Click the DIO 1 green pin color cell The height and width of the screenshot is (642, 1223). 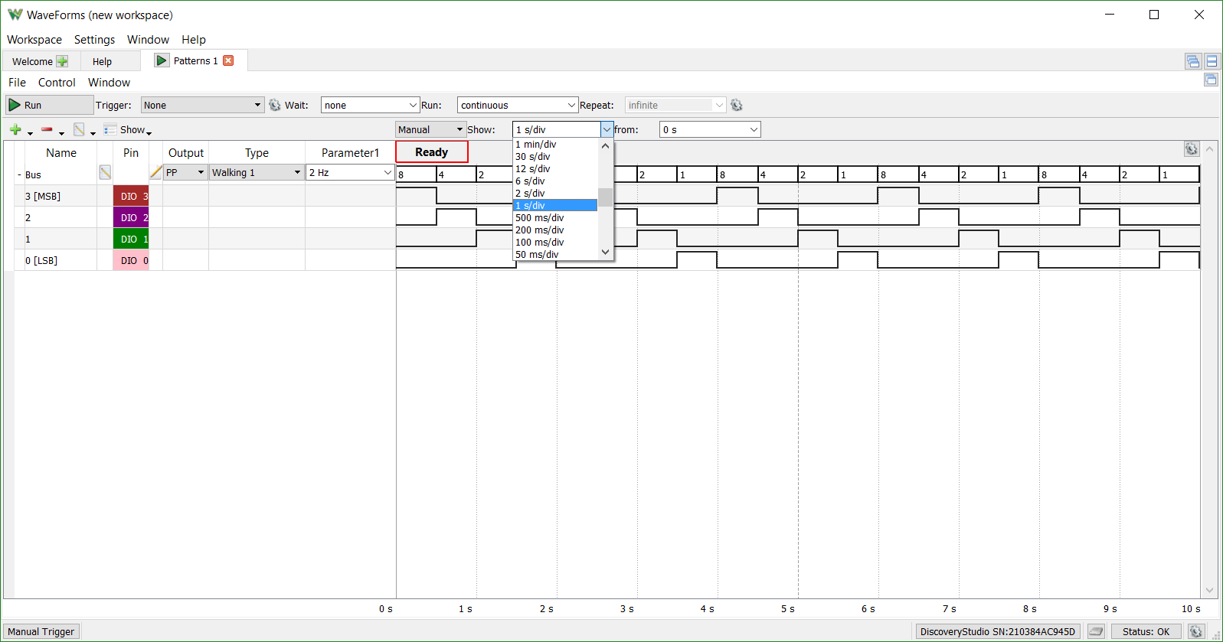click(131, 239)
